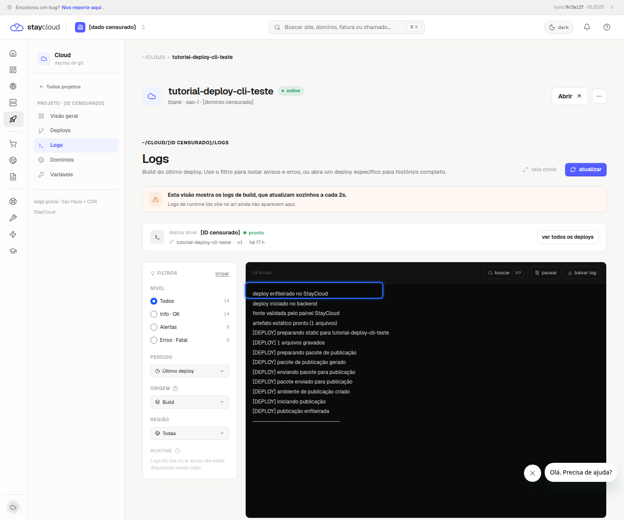Screen dimensions: 624x520
Task: Click baixar log button
Action: (x=582, y=273)
